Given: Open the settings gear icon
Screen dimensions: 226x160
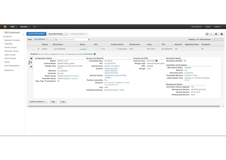Looking at the screenshot, I should point(216,34).
